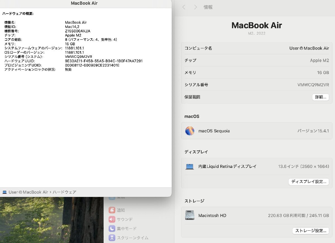This screenshot has width=335, height=243.
Task: Click chip value Apple M2 in the 情報 pane
Action: pos(319,60)
